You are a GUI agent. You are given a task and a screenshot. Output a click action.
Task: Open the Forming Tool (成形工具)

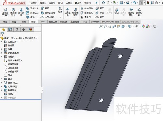click(x=67, y=12)
